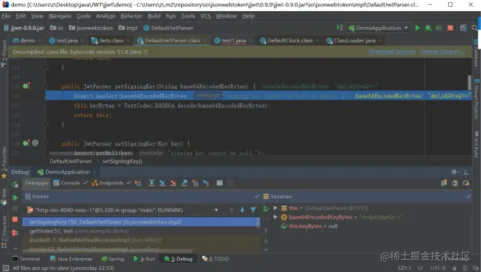
Task: Close the test1.java tab
Action: 250,40
